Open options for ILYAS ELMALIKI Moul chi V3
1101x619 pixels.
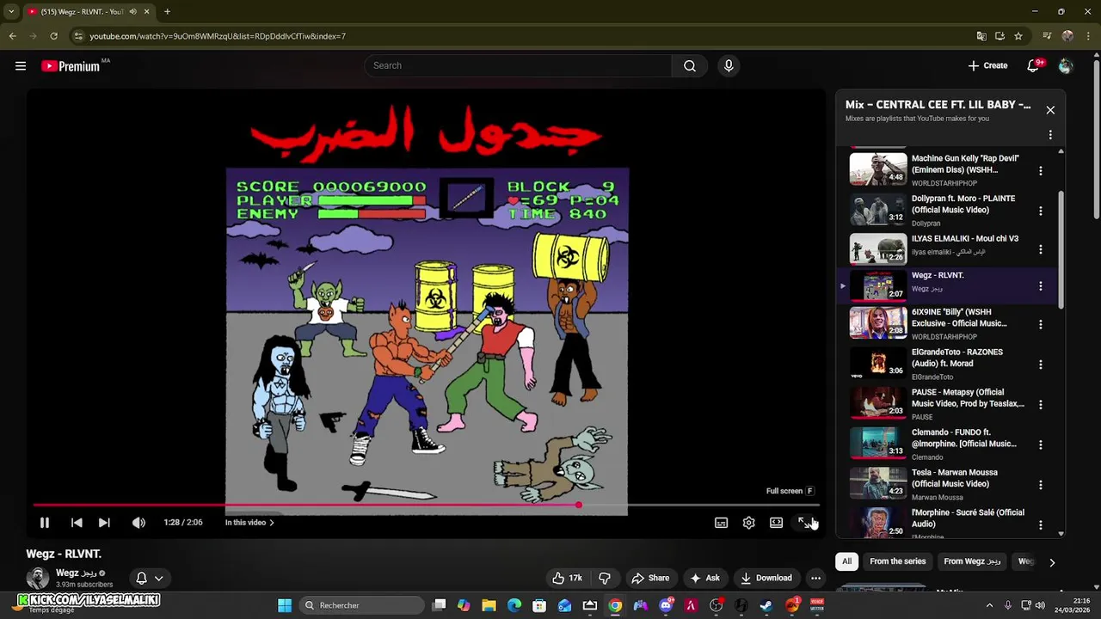click(x=1041, y=249)
